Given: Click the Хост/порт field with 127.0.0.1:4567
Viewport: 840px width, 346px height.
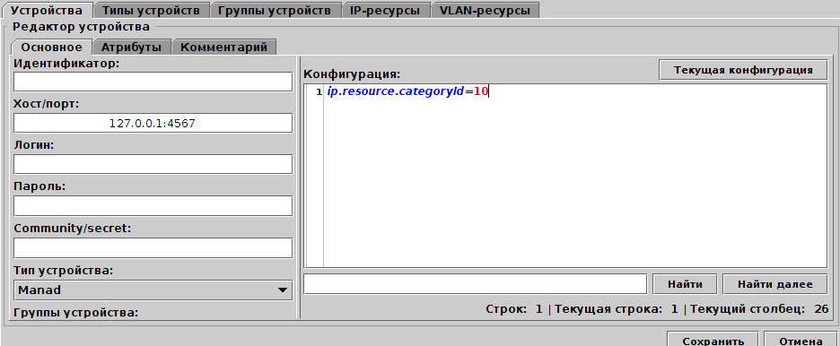Looking at the screenshot, I should point(153,123).
